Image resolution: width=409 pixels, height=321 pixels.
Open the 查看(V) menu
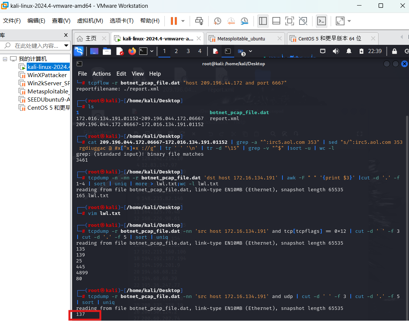coord(61,21)
